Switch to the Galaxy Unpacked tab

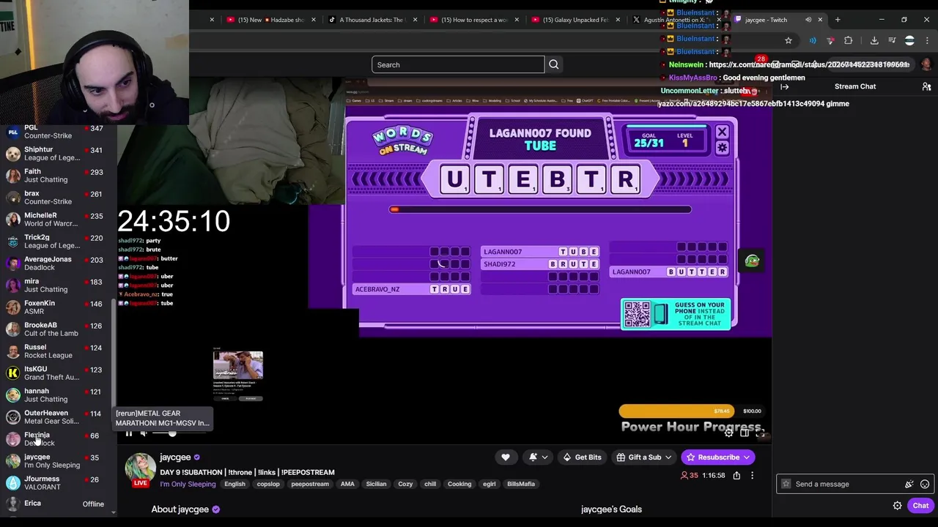pos(576,20)
